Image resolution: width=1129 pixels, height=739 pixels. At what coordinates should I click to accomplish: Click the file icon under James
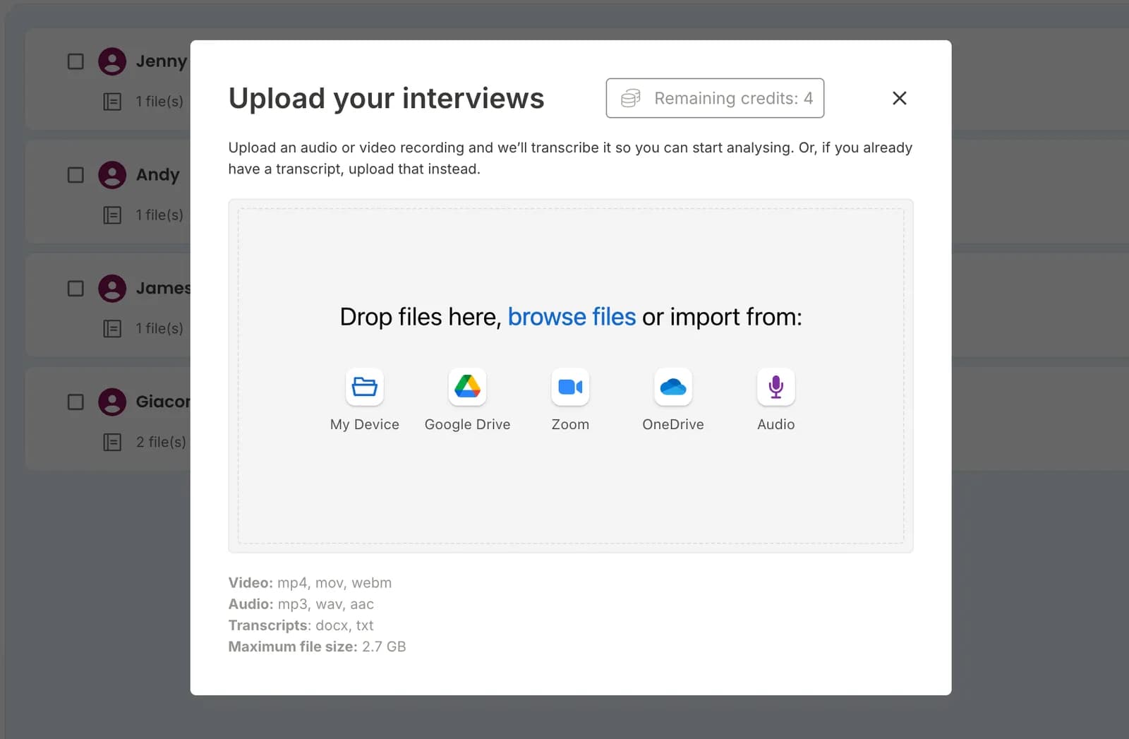112,329
